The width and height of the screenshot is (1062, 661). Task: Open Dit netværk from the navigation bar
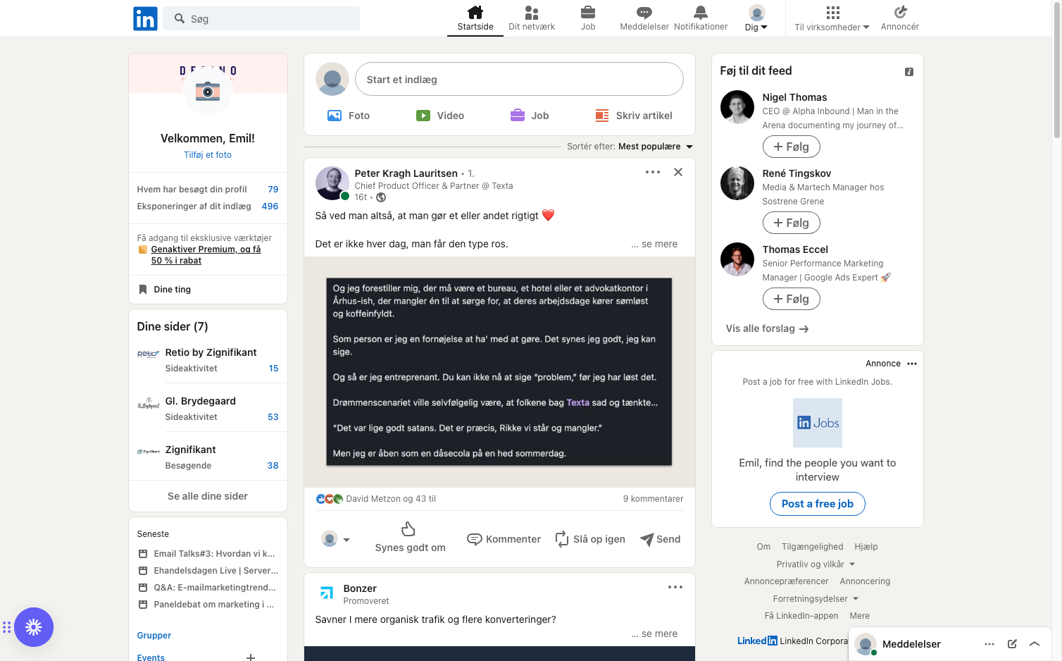coord(532,18)
